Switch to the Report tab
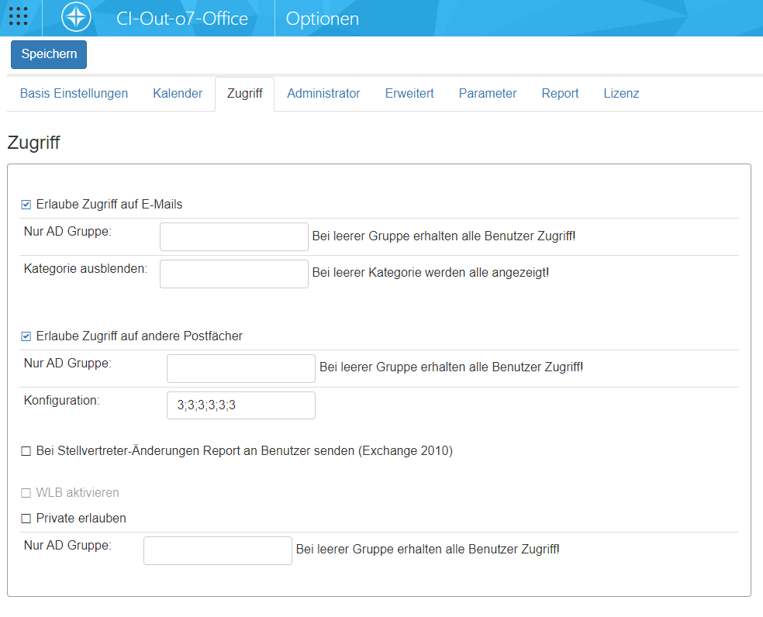This screenshot has width=763, height=617. [x=560, y=94]
